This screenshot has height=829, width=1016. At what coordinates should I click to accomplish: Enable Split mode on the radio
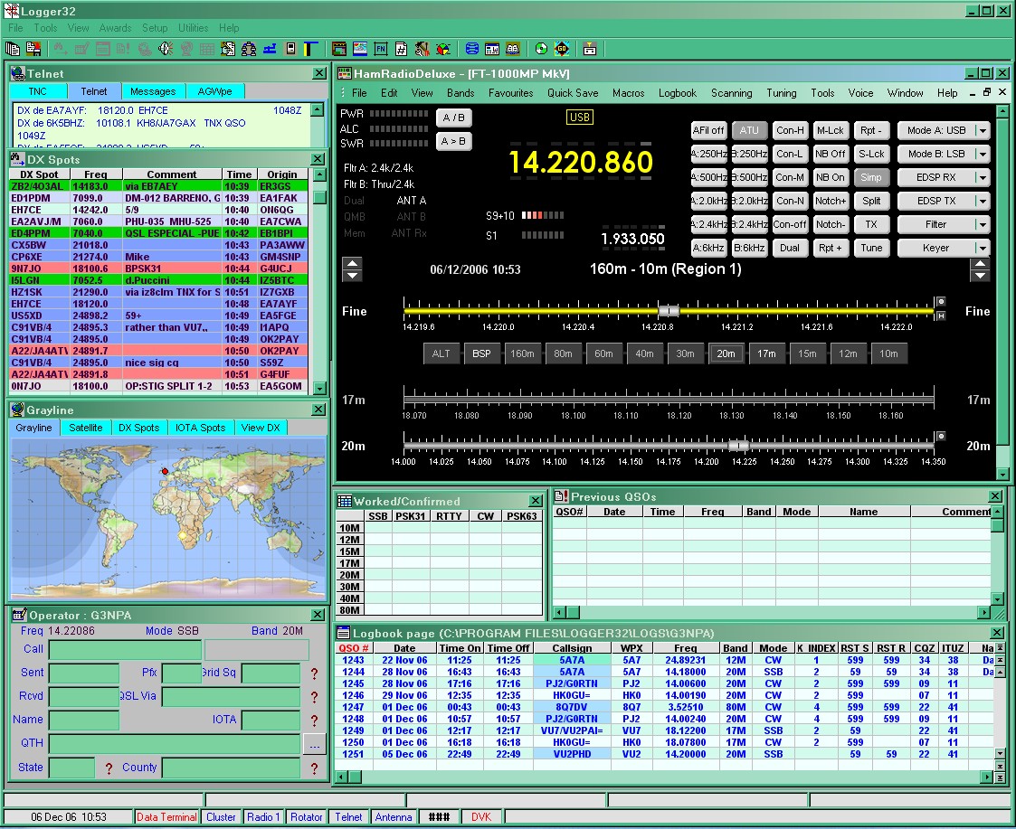click(x=871, y=201)
